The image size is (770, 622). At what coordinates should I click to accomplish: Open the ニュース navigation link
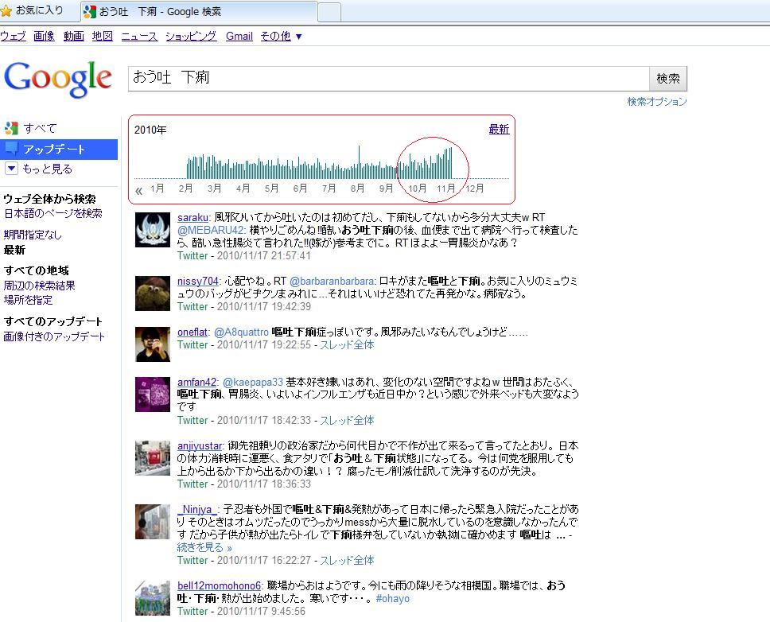tap(139, 37)
